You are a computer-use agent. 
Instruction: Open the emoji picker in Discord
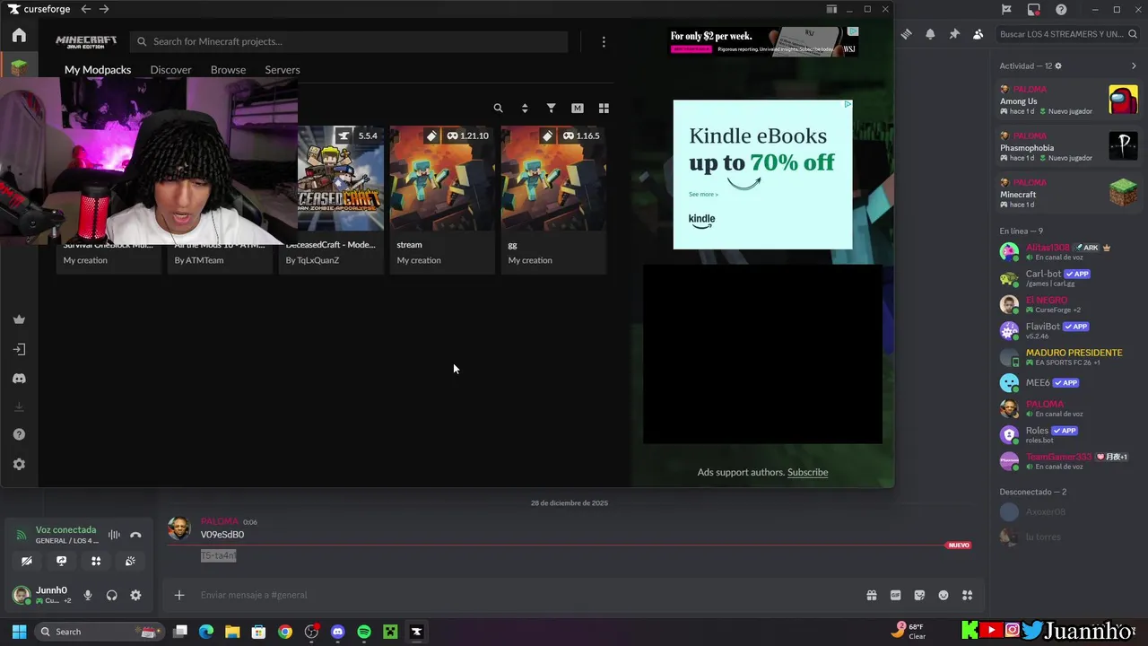click(x=944, y=595)
